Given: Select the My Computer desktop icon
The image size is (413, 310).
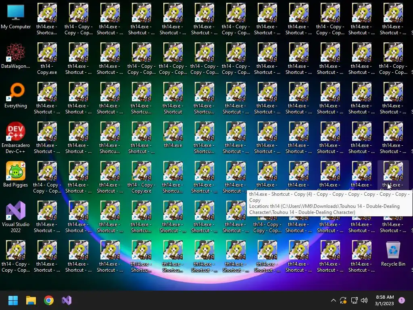Looking at the screenshot, I should 16,17.
